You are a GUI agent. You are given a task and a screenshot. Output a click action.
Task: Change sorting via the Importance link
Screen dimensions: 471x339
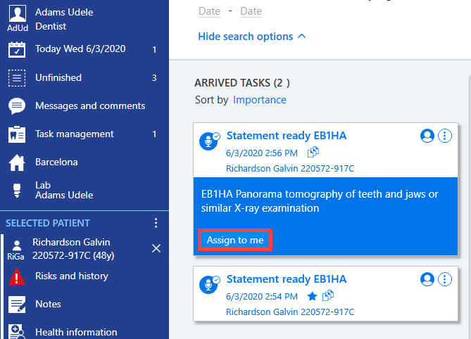click(260, 100)
